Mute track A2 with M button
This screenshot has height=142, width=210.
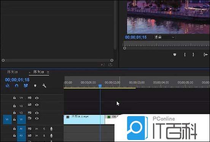(x=37, y=136)
